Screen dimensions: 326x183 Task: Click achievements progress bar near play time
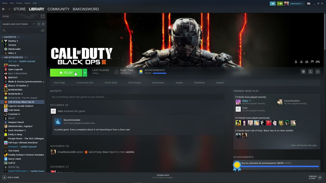[x=159, y=73]
